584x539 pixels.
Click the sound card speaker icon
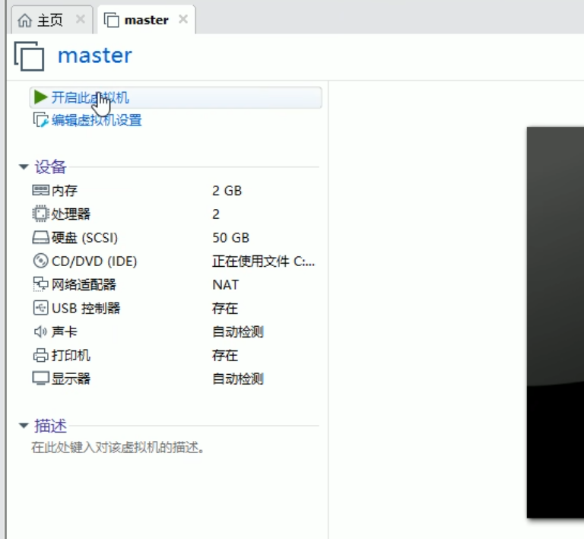40,331
